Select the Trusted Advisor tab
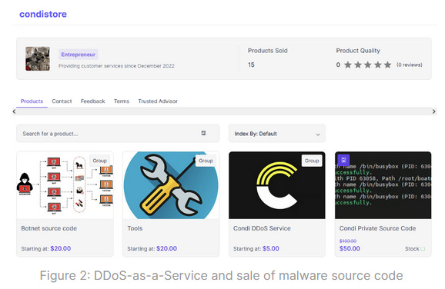Image resolution: width=445 pixels, height=289 pixels. [x=158, y=101]
